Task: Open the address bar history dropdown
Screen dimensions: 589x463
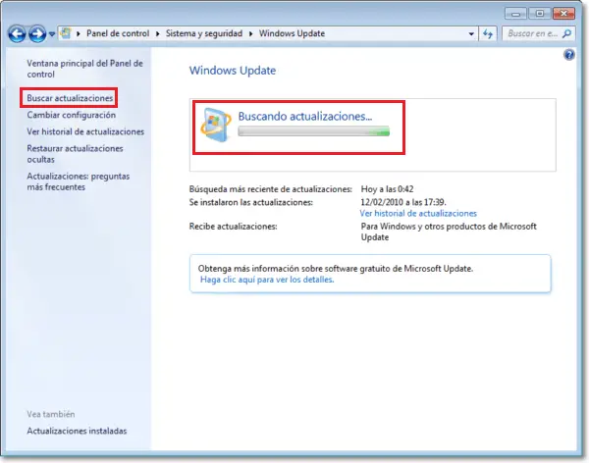Action: pos(471,33)
